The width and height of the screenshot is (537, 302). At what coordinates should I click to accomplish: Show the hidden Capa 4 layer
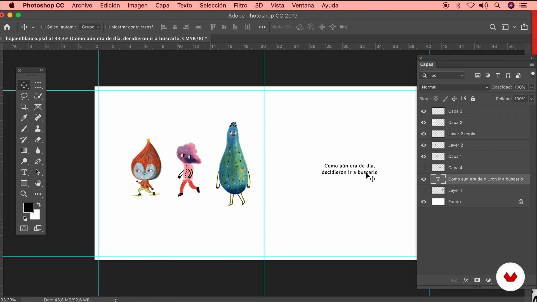tap(423, 168)
